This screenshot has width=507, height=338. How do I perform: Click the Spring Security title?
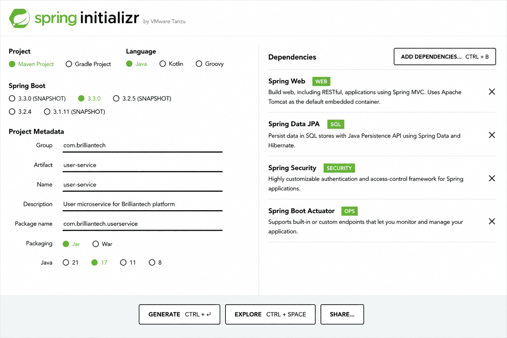292,168
